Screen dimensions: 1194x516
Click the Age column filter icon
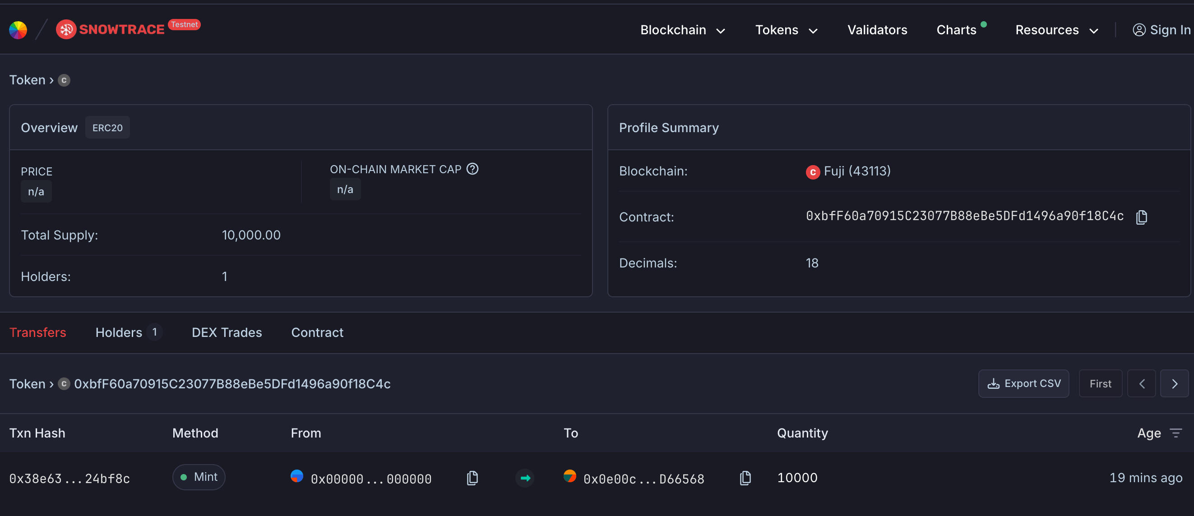[x=1175, y=433]
